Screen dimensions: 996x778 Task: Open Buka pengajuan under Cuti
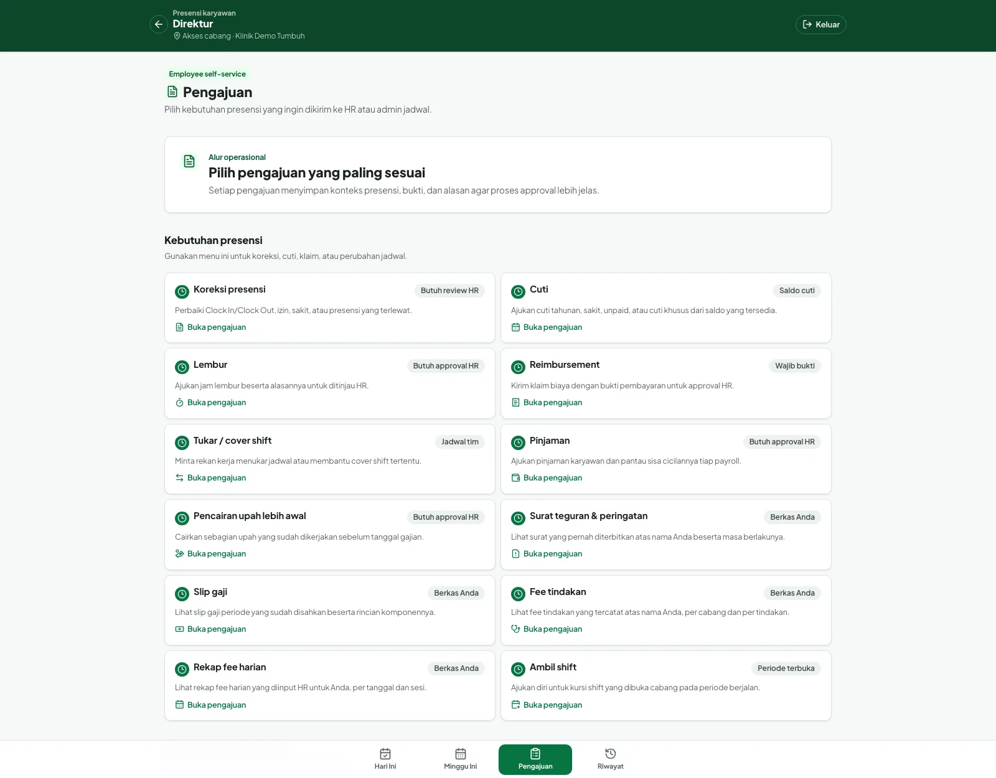[x=547, y=327]
